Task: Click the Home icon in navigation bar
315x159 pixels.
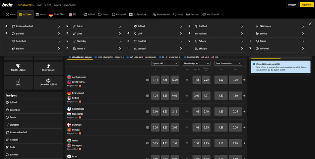Action: 7,15
